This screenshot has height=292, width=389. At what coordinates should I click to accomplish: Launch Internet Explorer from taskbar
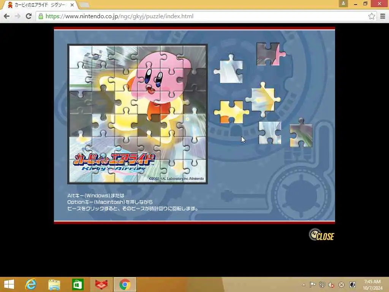[31, 284]
